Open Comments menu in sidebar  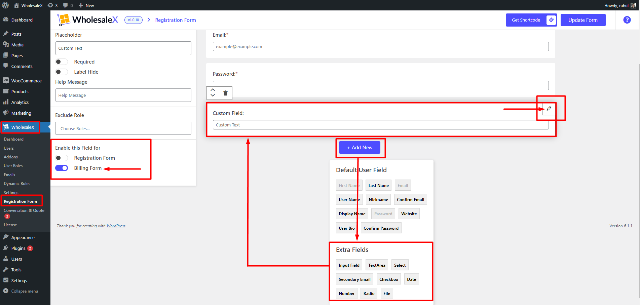[x=22, y=66]
